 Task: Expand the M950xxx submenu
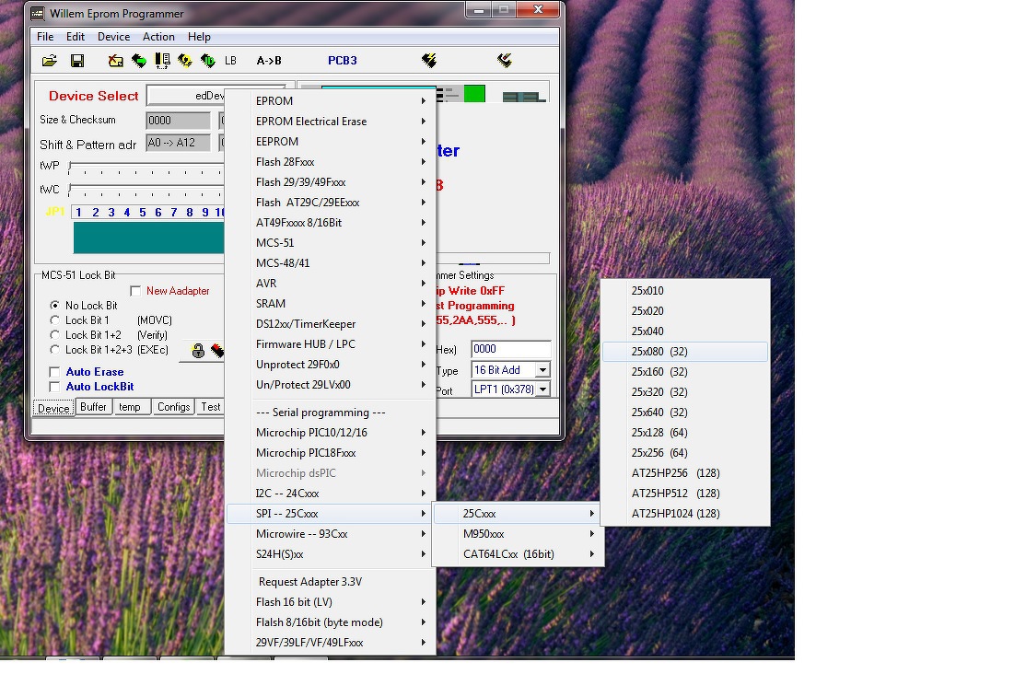pyautogui.click(x=518, y=534)
